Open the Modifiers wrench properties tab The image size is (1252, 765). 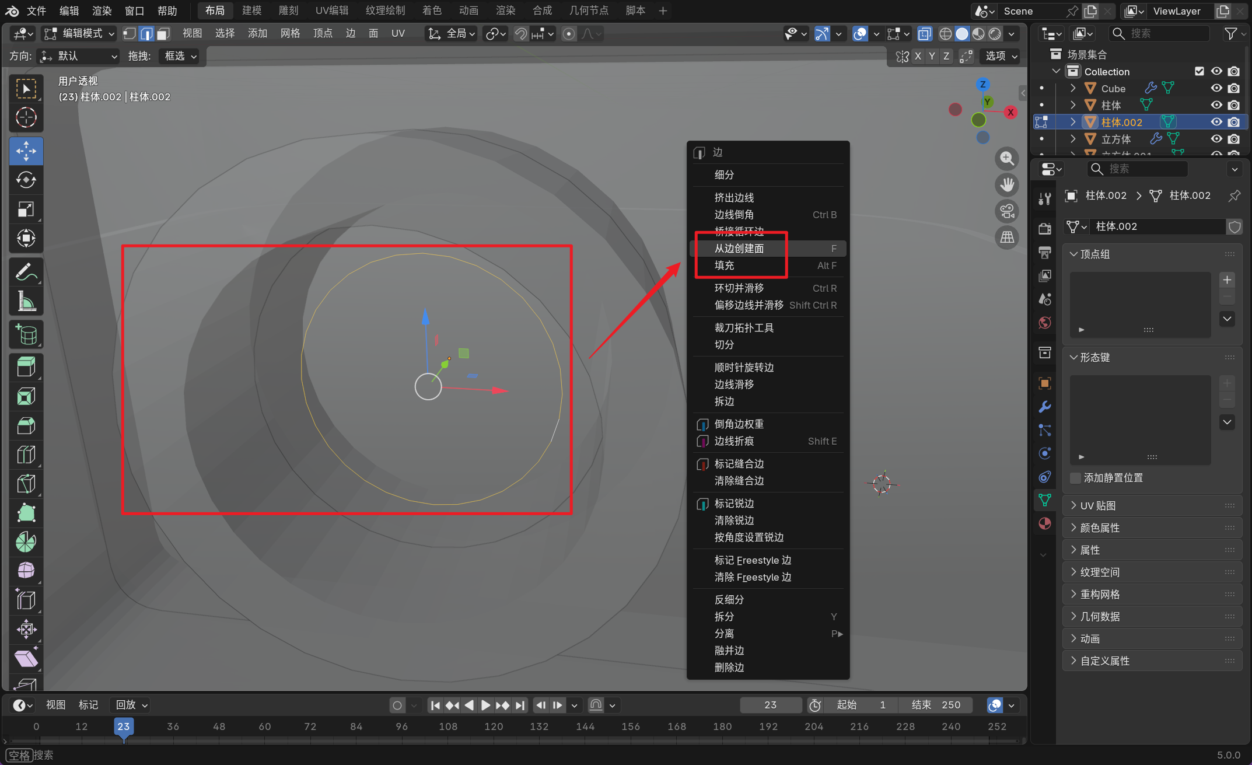[x=1045, y=407]
